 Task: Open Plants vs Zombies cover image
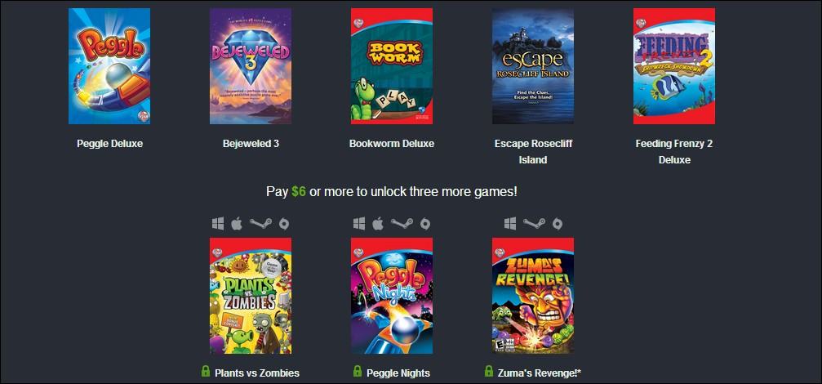click(x=251, y=296)
